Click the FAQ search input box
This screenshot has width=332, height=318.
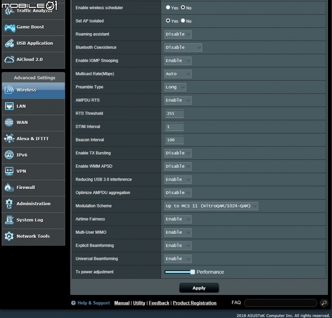tap(280, 303)
